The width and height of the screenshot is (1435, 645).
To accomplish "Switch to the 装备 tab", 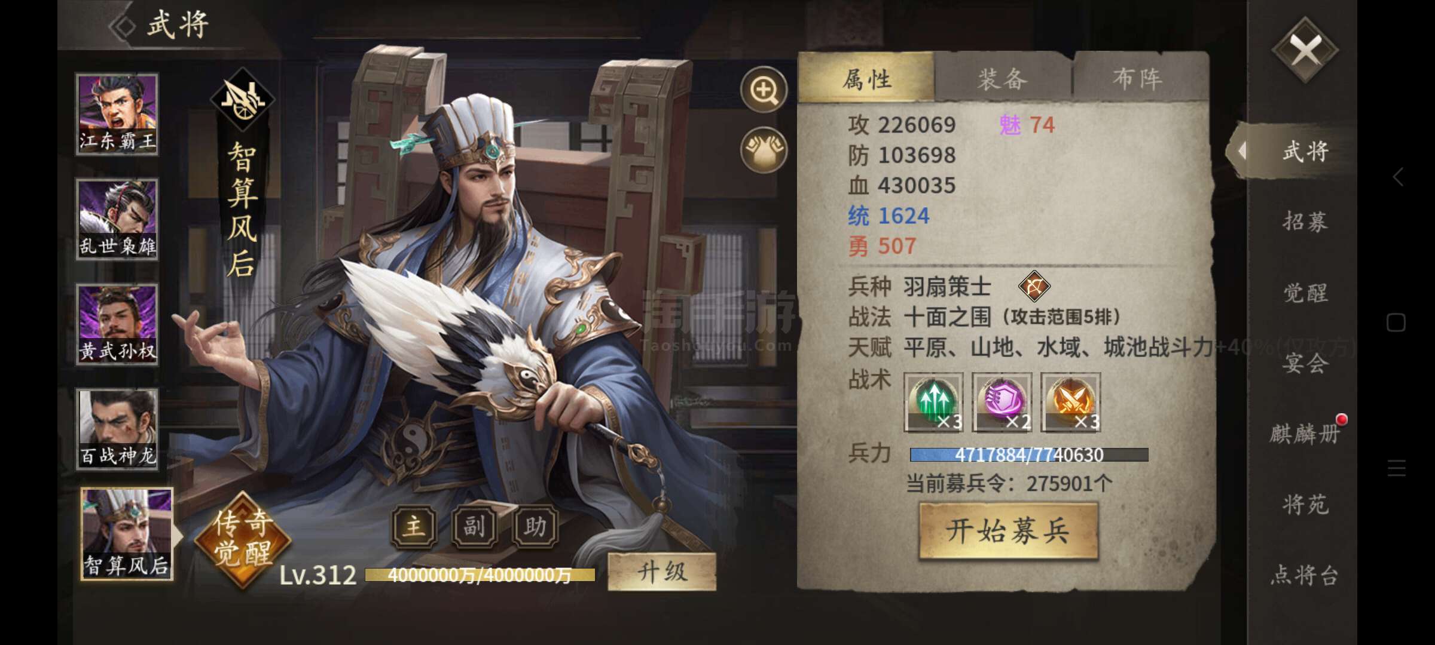I will click(1003, 78).
